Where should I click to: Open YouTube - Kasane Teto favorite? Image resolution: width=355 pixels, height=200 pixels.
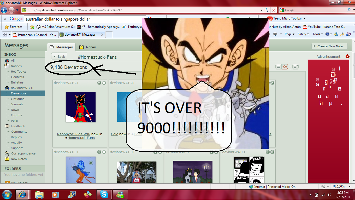[324, 27]
